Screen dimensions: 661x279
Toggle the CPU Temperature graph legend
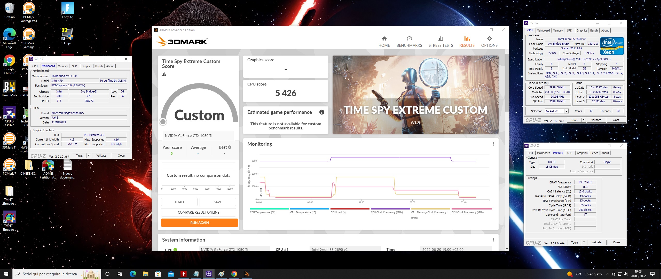click(269, 211)
